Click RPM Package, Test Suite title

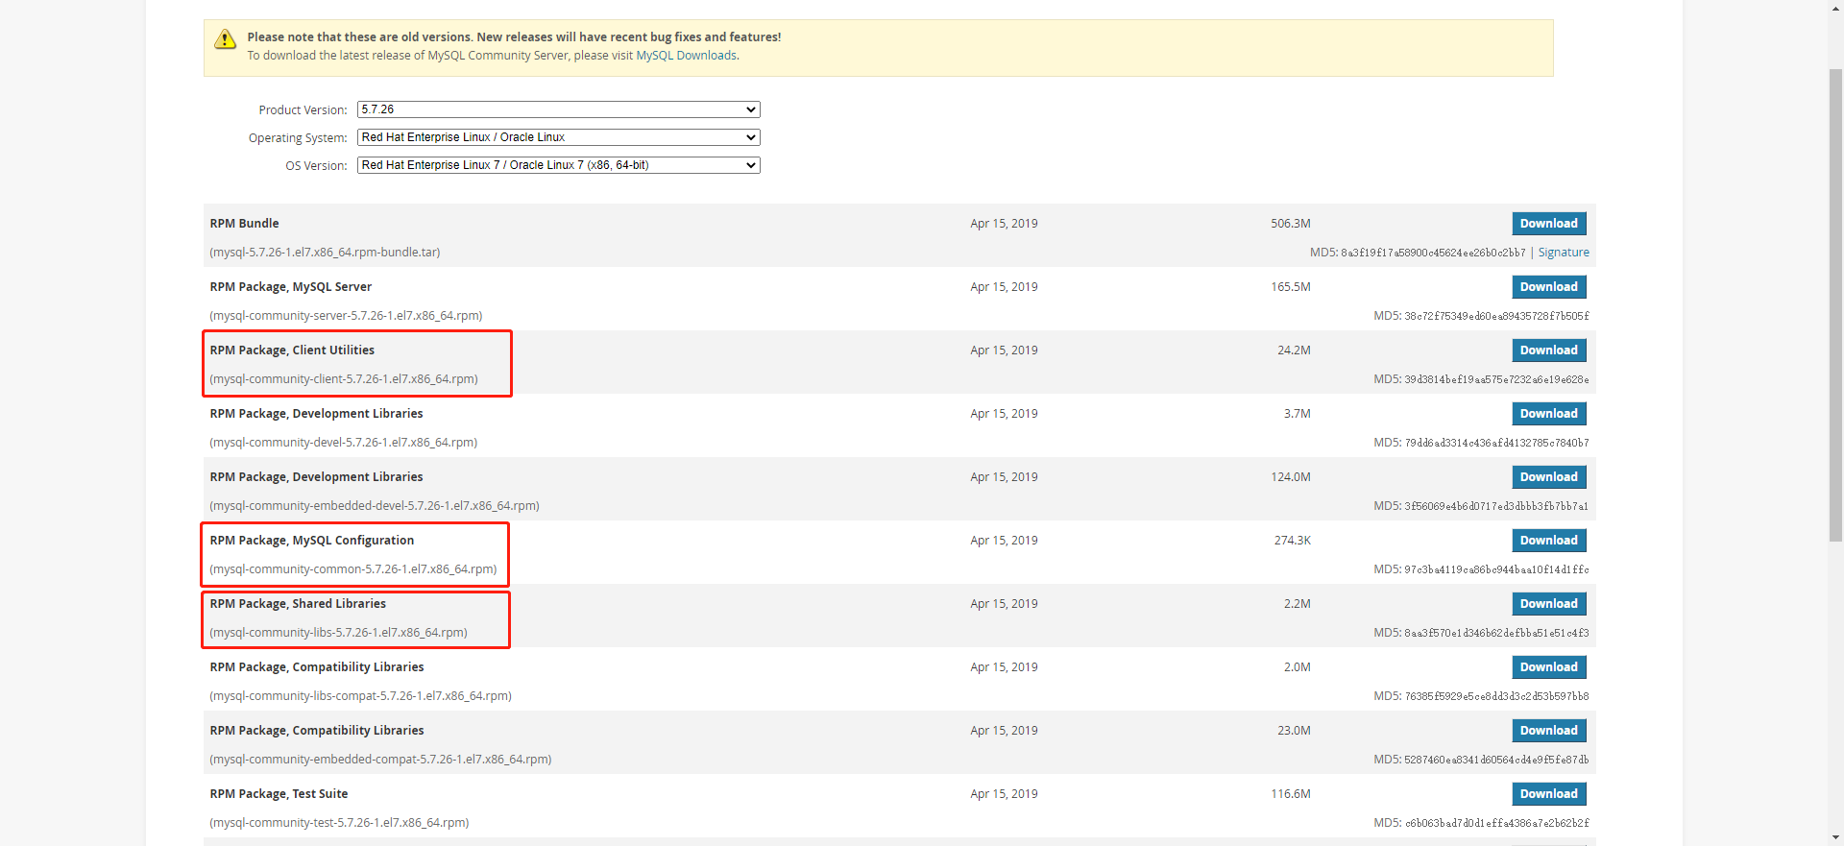click(x=279, y=794)
